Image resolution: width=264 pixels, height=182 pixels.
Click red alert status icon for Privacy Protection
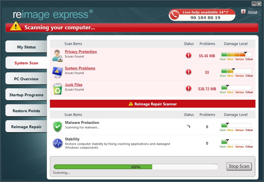(x=188, y=55)
